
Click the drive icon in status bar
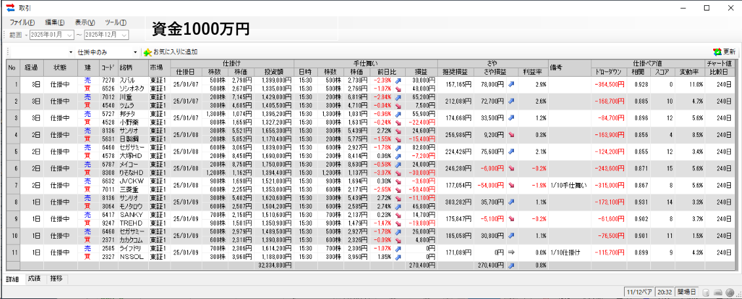718,292
